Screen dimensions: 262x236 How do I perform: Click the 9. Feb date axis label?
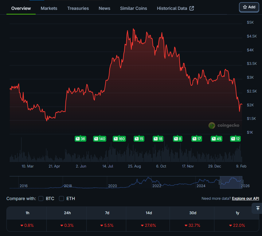point(241,166)
